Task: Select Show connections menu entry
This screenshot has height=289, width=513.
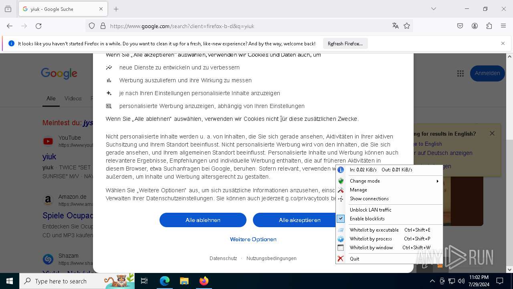Action: pyautogui.click(x=389, y=199)
